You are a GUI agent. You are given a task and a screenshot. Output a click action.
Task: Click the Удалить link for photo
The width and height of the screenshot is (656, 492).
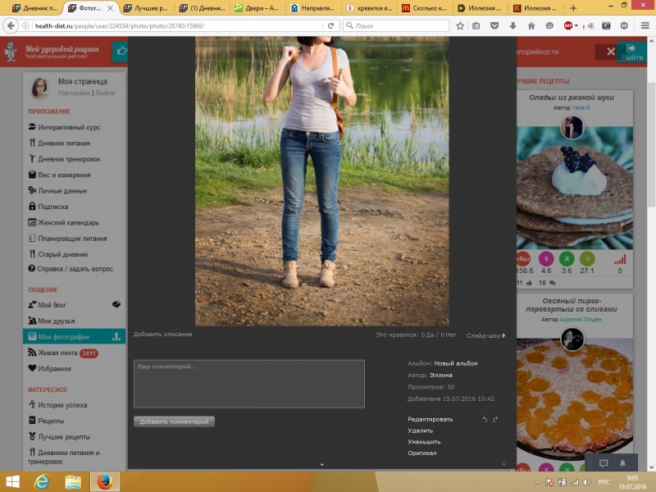[x=421, y=430]
